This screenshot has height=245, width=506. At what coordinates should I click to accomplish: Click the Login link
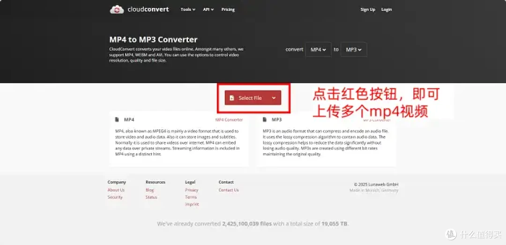[386, 10]
